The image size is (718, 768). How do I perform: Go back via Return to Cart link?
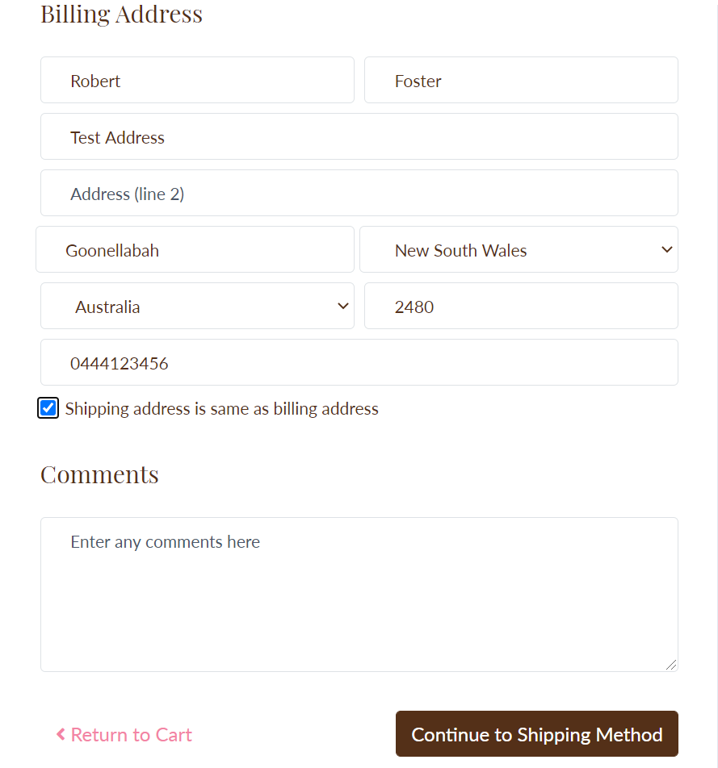tap(131, 735)
